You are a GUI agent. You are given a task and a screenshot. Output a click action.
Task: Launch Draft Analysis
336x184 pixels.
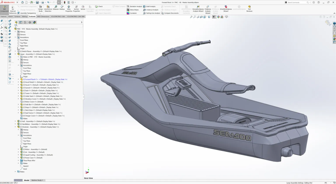pos(149,6)
